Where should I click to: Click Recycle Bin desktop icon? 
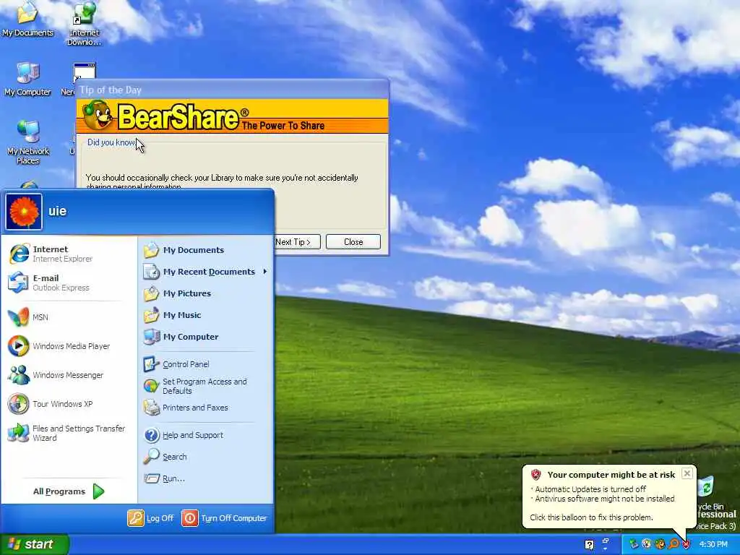(x=713, y=494)
